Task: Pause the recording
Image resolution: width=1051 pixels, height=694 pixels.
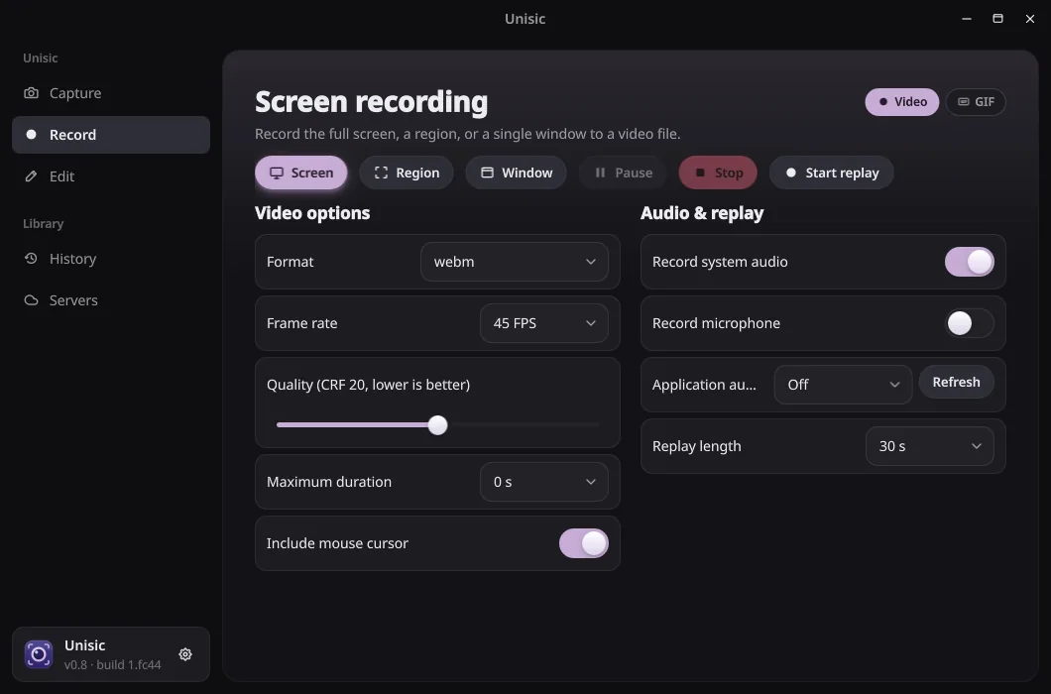Action: tap(623, 173)
